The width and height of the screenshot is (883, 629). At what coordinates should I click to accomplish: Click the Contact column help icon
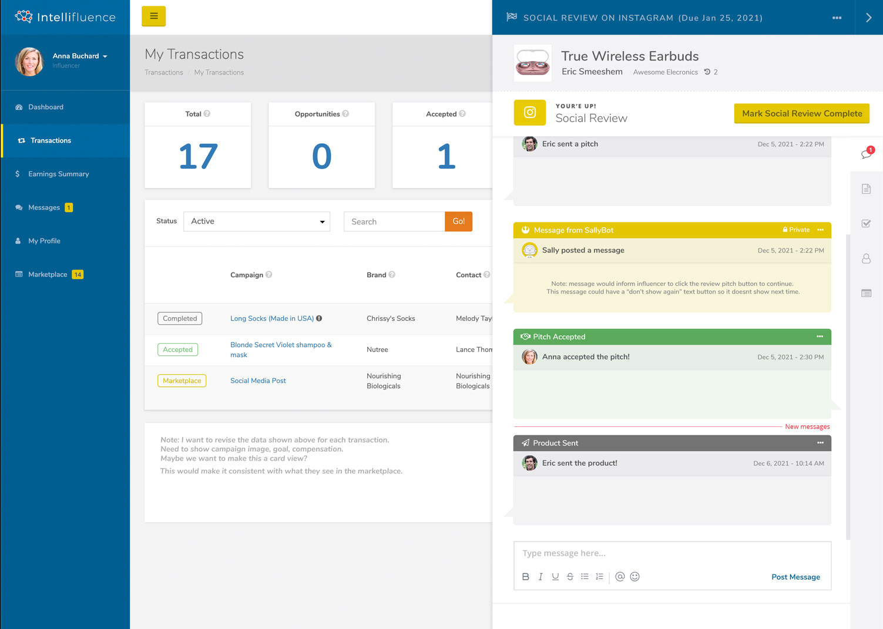pyautogui.click(x=486, y=275)
